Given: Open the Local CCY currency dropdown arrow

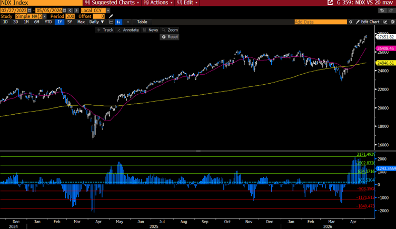Looking at the screenshot, I should pyautogui.click(x=108, y=11).
